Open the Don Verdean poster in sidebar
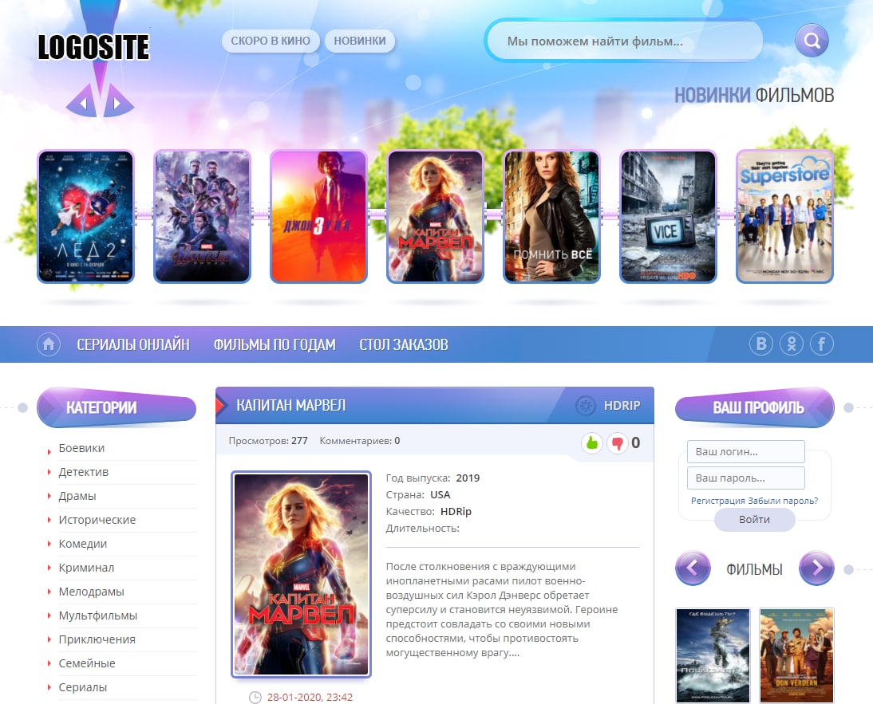Viewport: 873px width, 704px height. [x=796, y=655]
